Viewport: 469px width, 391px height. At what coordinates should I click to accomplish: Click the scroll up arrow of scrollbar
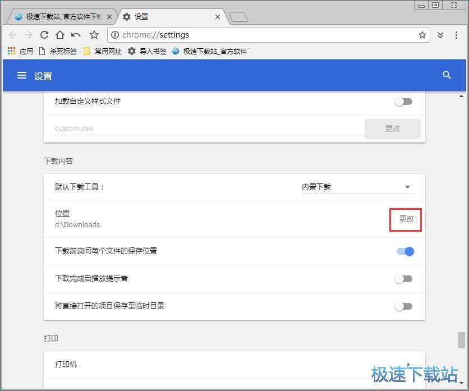(x=462, y=96)
